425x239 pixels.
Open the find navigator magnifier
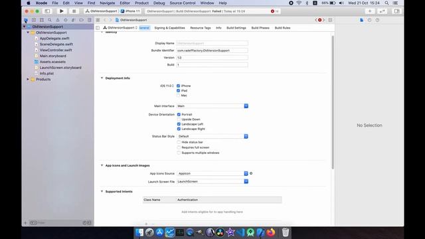50,20
